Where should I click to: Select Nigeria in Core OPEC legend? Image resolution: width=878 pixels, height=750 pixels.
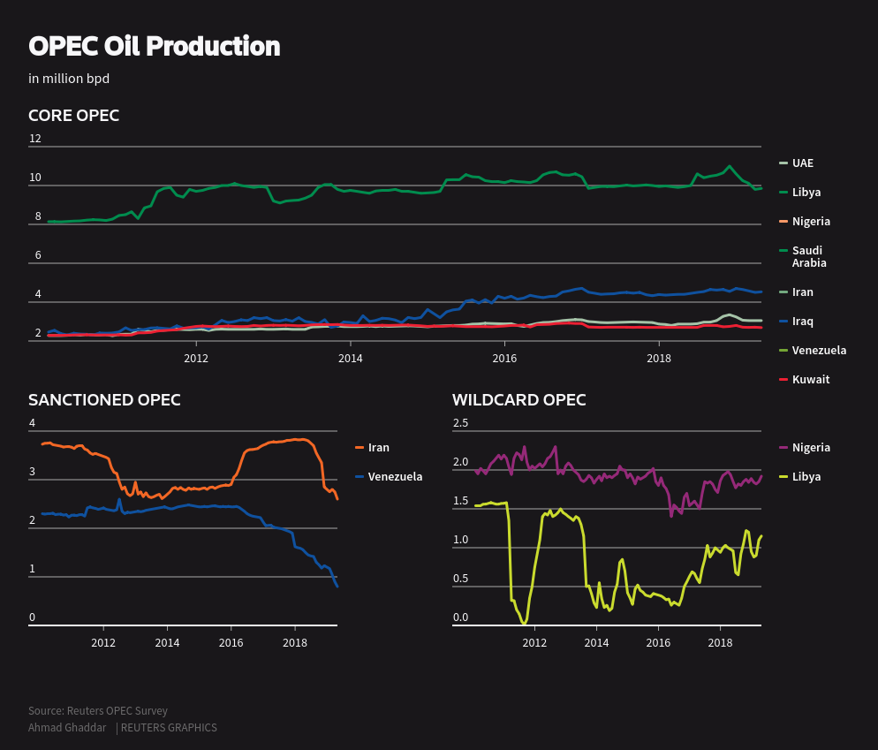(810, 222)
